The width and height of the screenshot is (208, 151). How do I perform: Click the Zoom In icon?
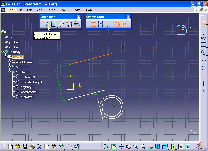pyautogui.click(x=136, y=147)
